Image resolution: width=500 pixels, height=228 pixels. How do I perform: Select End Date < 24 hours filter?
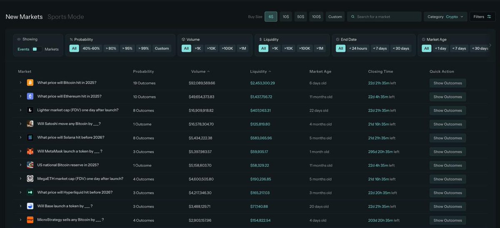(358, 48)
